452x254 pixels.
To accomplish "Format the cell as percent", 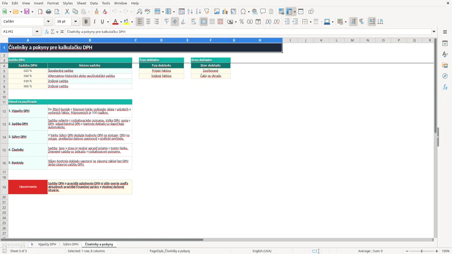I will tap(241, 22).
